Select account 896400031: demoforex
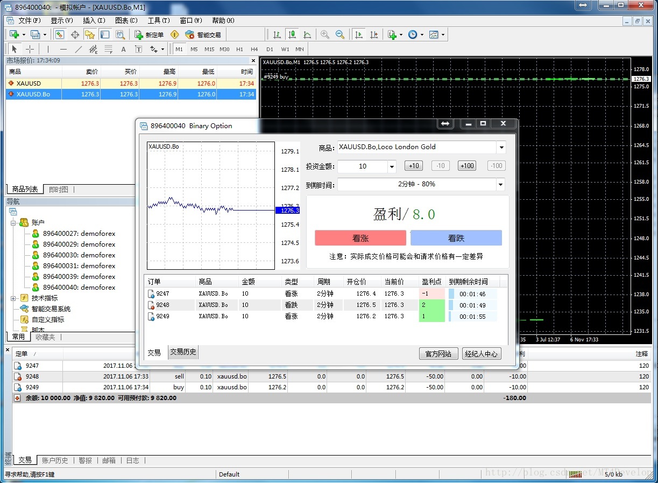Screen dimensions: 658x483 79,265
